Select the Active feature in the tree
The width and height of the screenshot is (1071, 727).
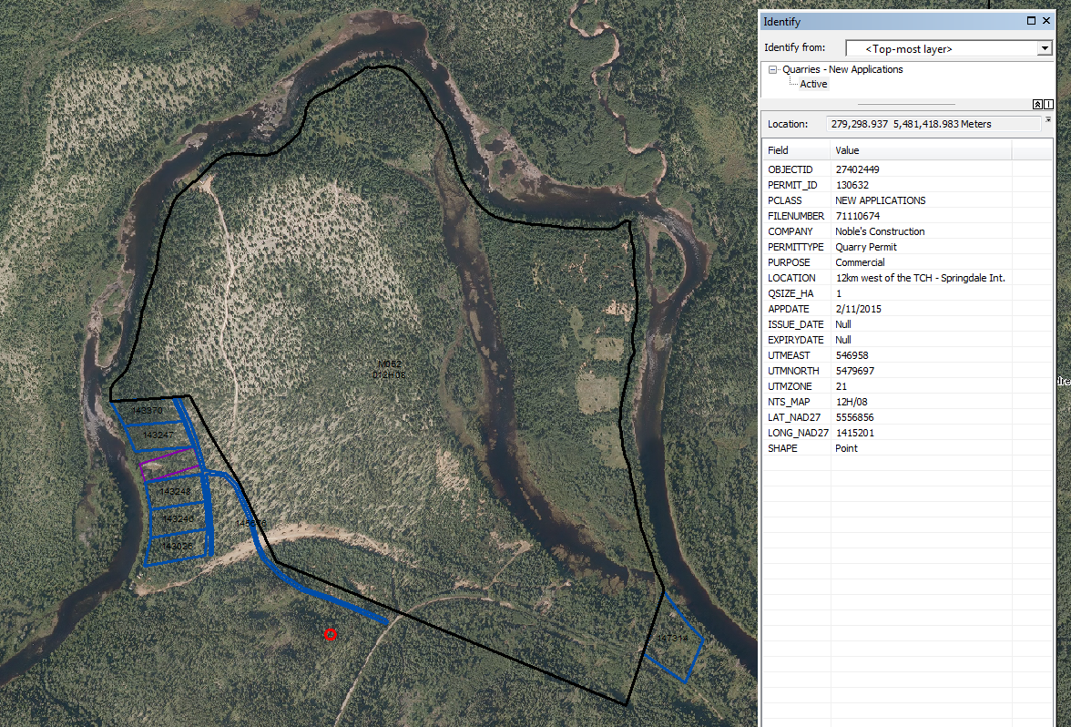[x=813, y=84]
